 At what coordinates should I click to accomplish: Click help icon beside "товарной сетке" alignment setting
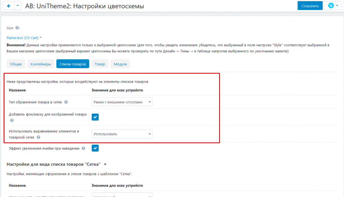click(38, 137)
